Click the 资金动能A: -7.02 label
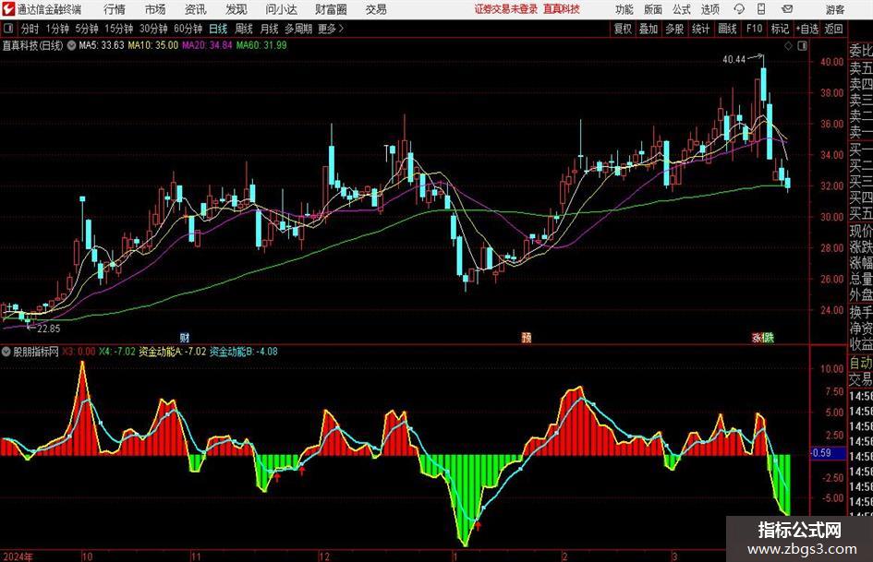Viewport: 873px width, 562px height. [173, 352]
